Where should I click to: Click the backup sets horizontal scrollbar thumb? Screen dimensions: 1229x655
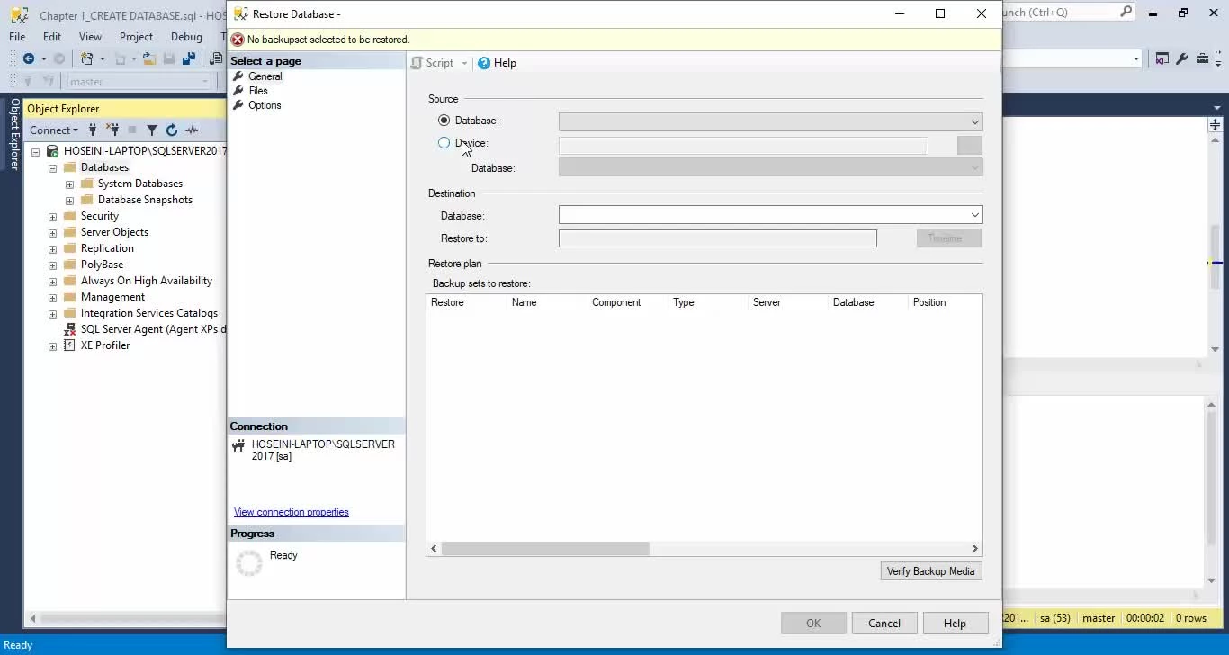coord(545,548)
